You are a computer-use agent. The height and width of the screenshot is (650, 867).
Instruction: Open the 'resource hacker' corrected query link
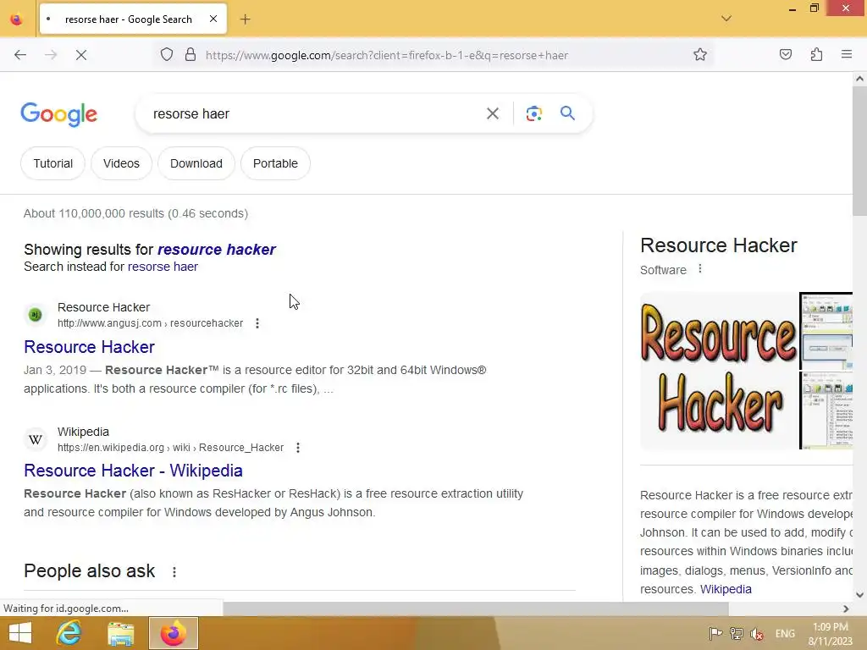coord(216,250)
